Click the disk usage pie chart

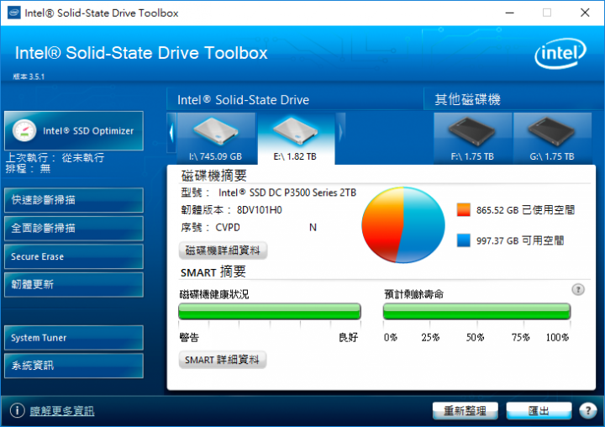click(x=403, y=225)
